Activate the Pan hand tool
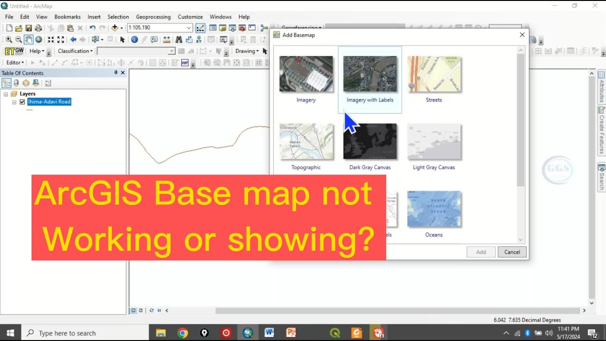 pyautogui.click(x=28, y=39)
